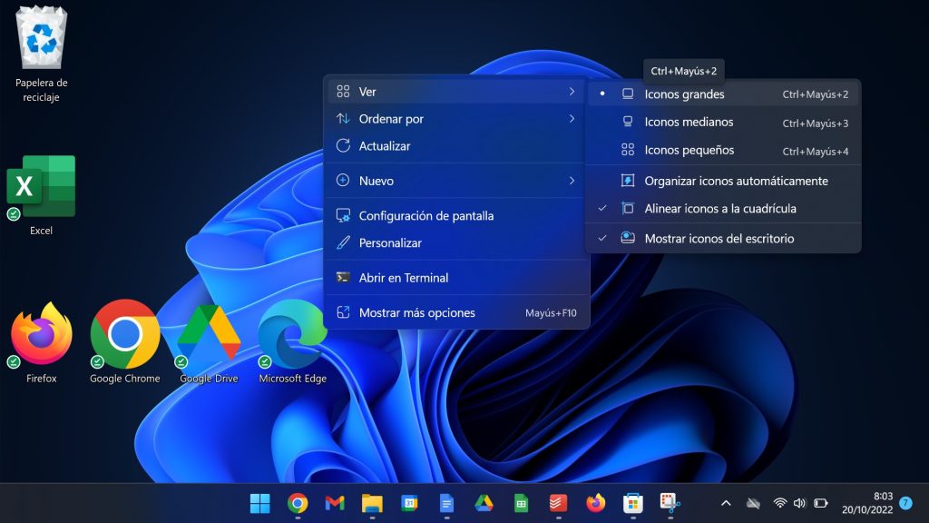The image size is (929, 523).
Task: Choose Actualizar in context menu
Action: pyautogui.click(x=456, y=146)
